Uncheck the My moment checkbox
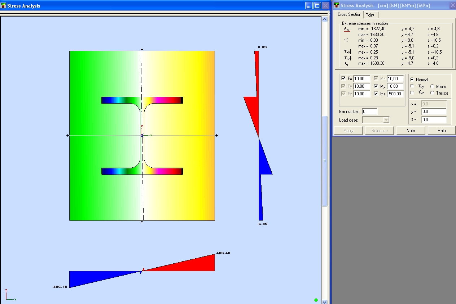 (376, 86)
